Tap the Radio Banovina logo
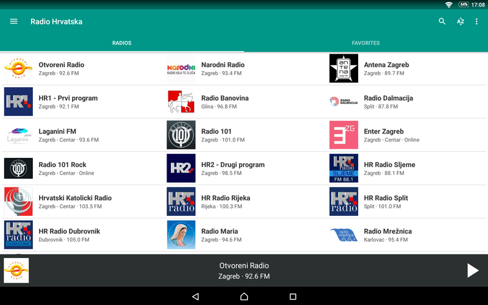 [x=181, y=101]
